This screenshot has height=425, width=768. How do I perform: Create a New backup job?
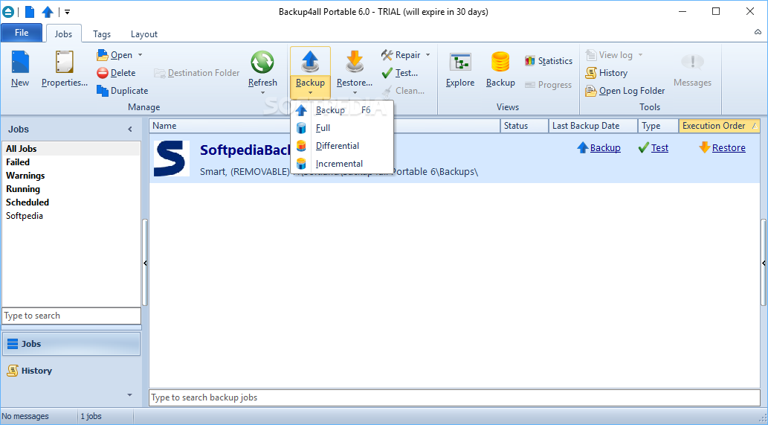tap(20, 69)
